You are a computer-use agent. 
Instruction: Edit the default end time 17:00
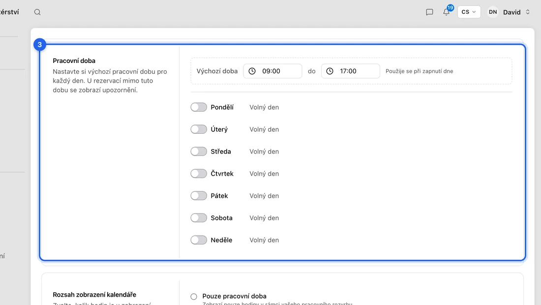pyautogui.click(x=351, y=71)
